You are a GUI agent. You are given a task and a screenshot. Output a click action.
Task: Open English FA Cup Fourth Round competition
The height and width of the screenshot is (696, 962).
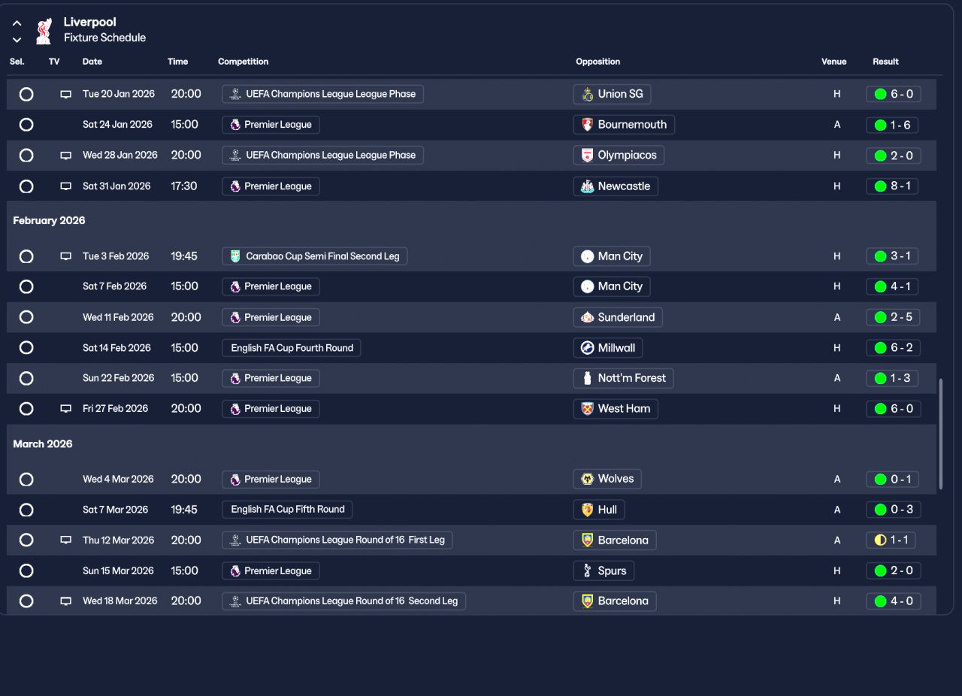coord(292,348)
